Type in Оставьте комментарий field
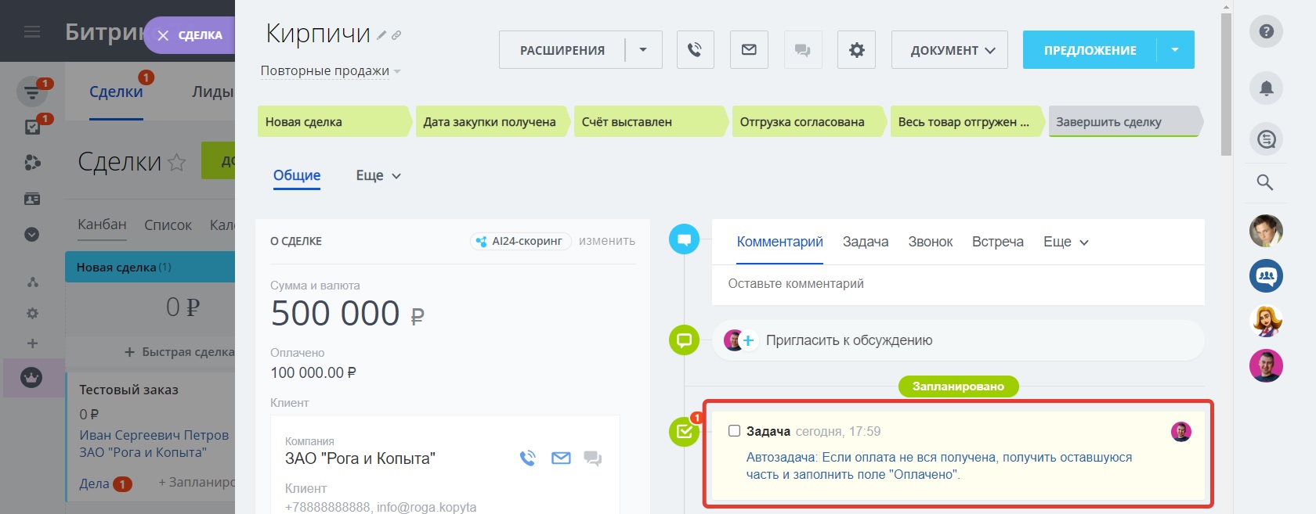The image size is (1316, 514). coord(956,284)
